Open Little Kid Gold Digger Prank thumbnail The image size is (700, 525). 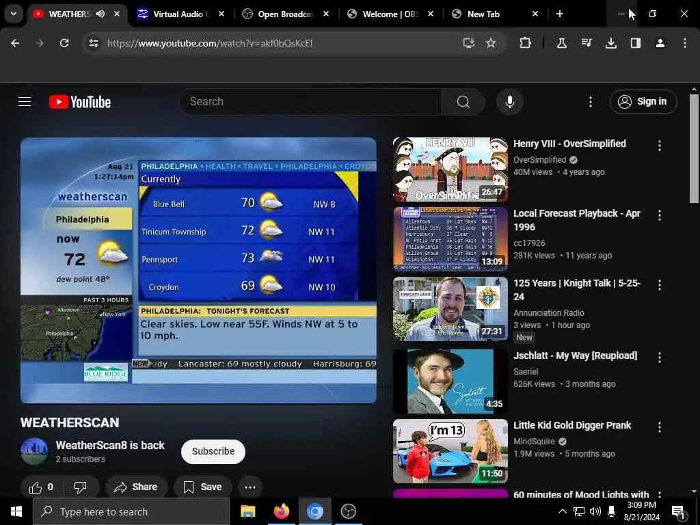[450, 451]
